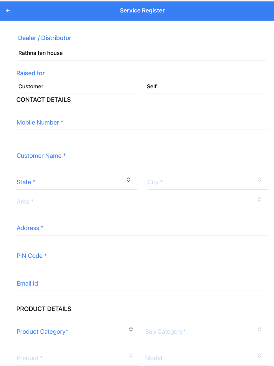Tap the PIN Code field

coord(142,256)
